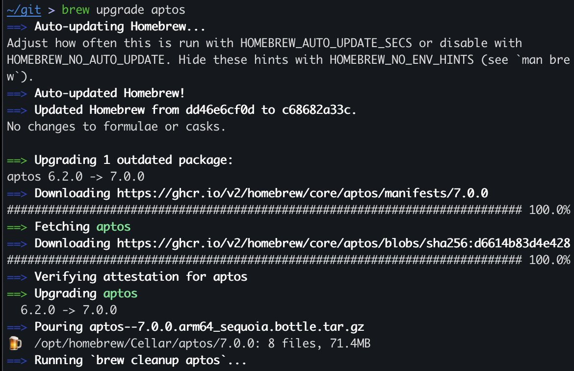574x371 pixels.
Task: Click the blue arrow before Pouring aptos bottle
Action: pyautogui.click(x=17, y=327)
